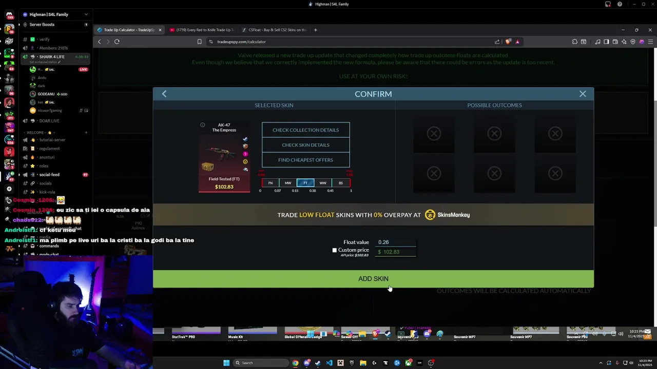Open the Windows Start menu

click(226, 363)
